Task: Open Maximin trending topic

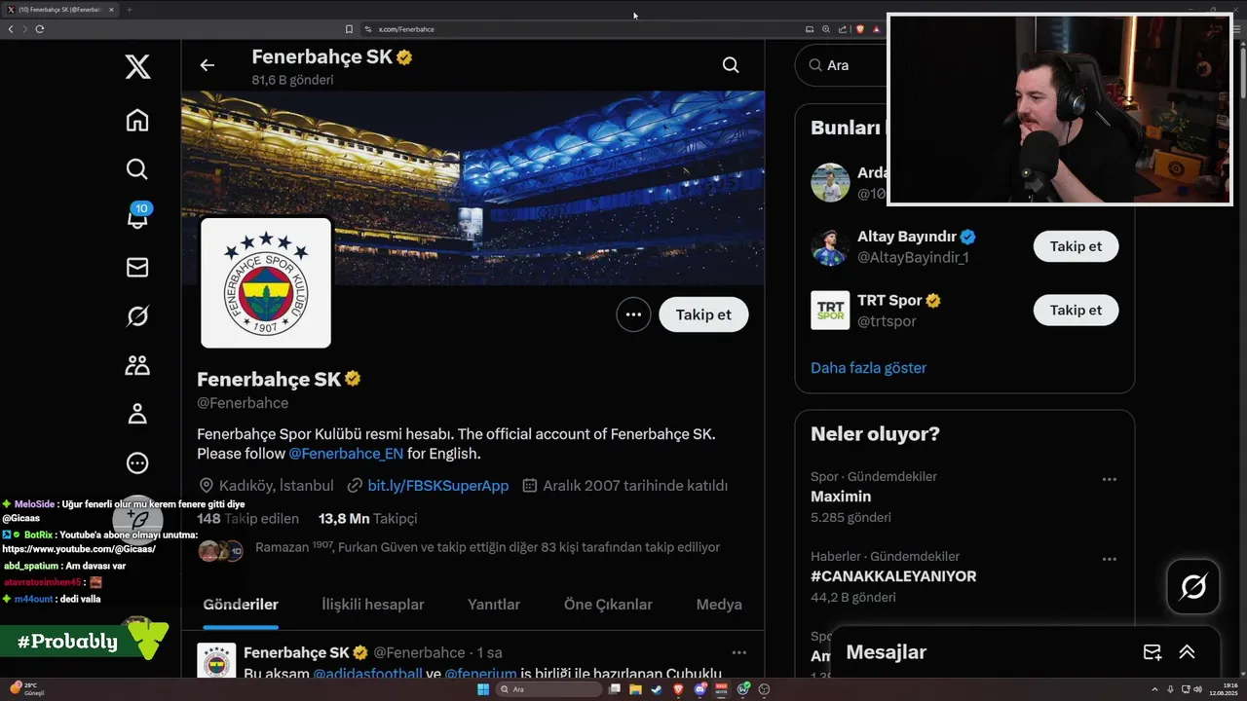Action: tap(841, 497)
